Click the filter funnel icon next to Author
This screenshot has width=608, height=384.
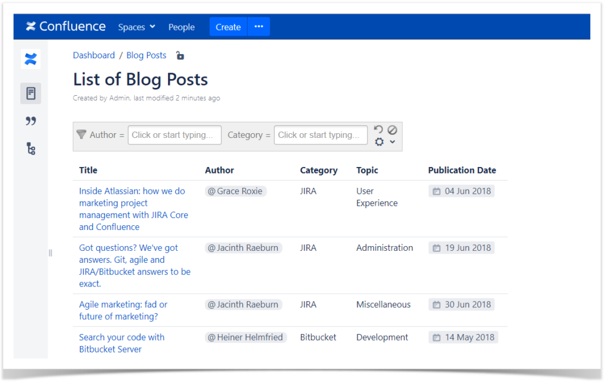click(x=81, y=134)
